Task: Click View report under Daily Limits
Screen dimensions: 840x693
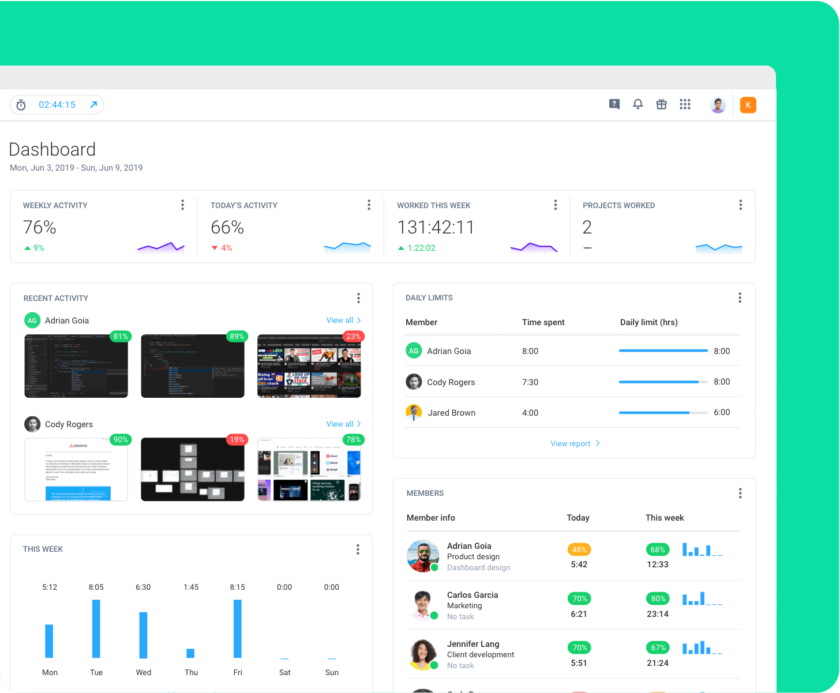Action: 575,443
